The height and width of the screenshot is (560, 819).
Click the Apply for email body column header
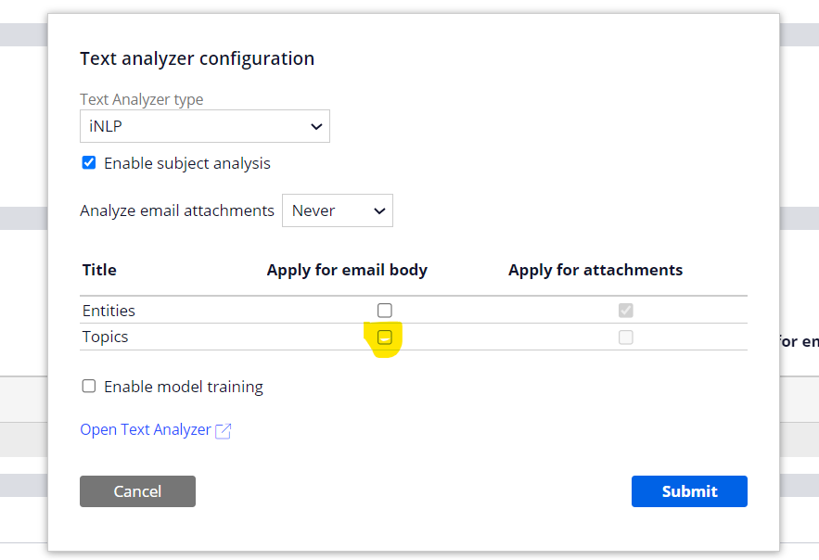pyautogui.click(x=346, y=270)
